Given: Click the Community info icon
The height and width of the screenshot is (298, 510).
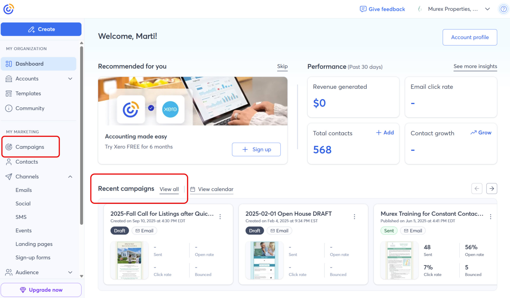Looking at the screenshot, I should click(x=9, y=108).
